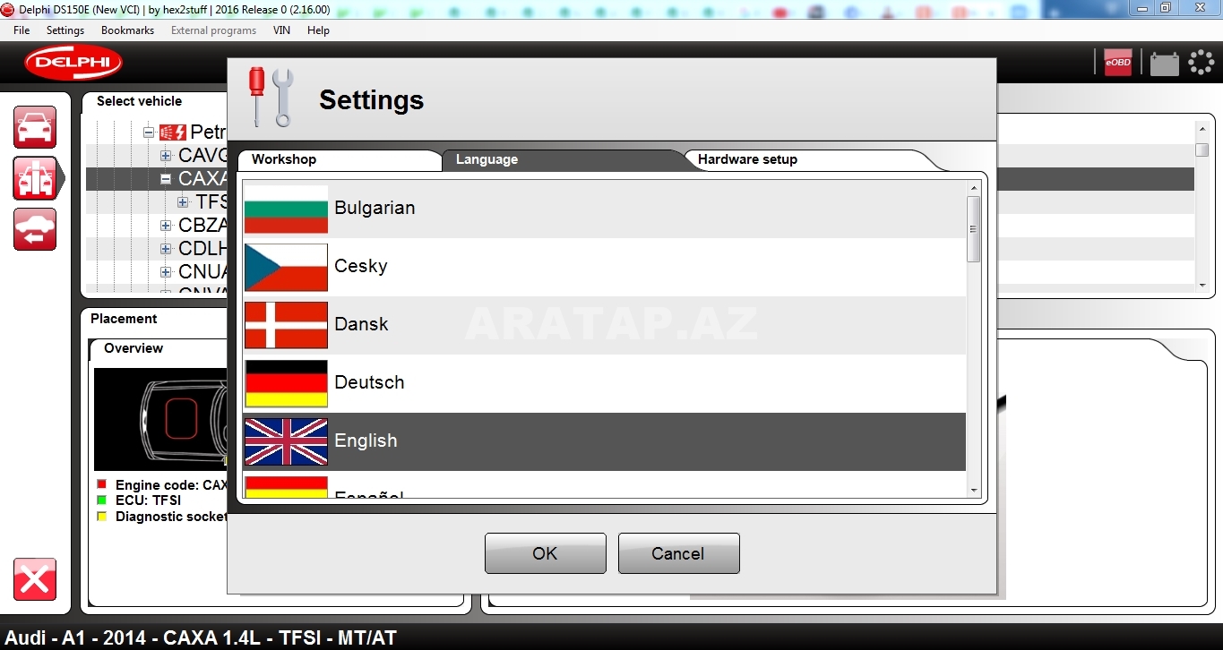This screenshot has width=1223, height=650.
Task: Select the Czech flag
Action: [286, 267]
